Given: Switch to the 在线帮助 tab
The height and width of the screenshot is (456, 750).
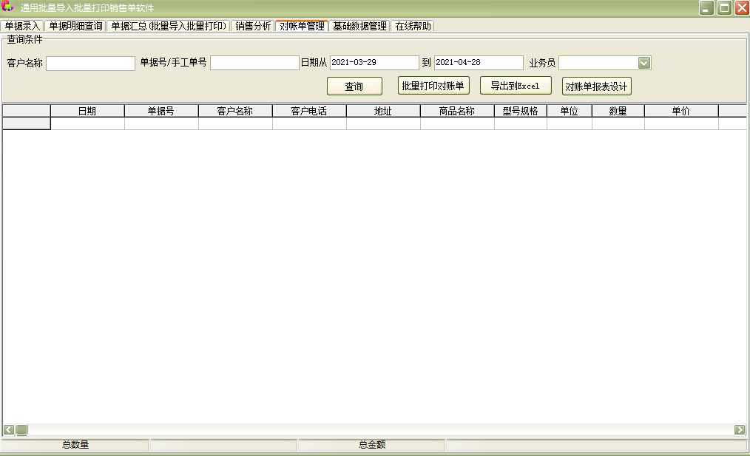Looking at the screenshot, I should tap(413, 27).
